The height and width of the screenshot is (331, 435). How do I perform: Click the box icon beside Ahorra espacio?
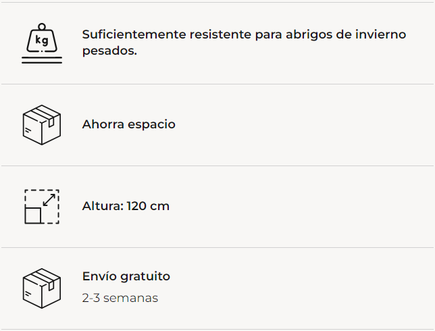tap(41, 124)
